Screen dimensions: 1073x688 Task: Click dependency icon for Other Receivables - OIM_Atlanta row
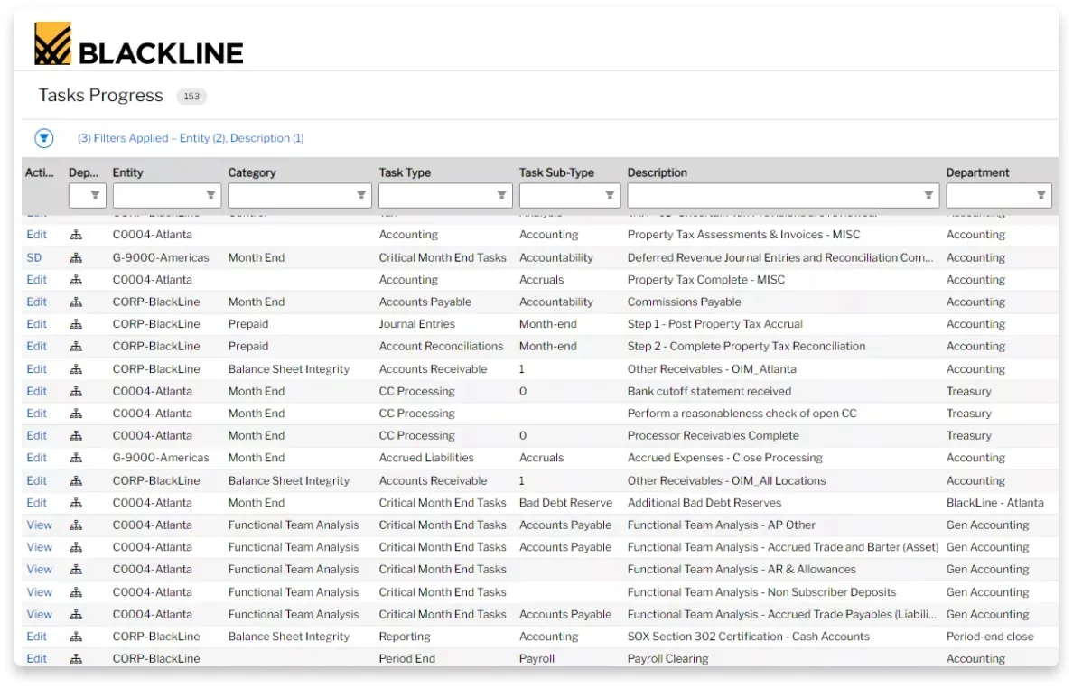click(76, 369)
